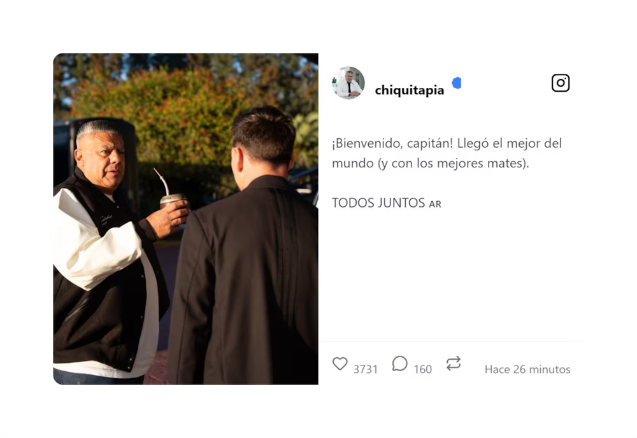Open comments via the speech bubble icon
This screenshot has width=637, height=438.
(400, 364)
